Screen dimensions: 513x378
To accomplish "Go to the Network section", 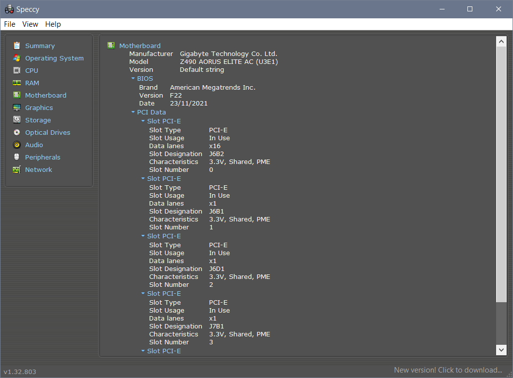I will [x=39, y=170].
